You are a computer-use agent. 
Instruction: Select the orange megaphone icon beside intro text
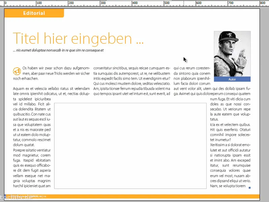click(17, 71)
